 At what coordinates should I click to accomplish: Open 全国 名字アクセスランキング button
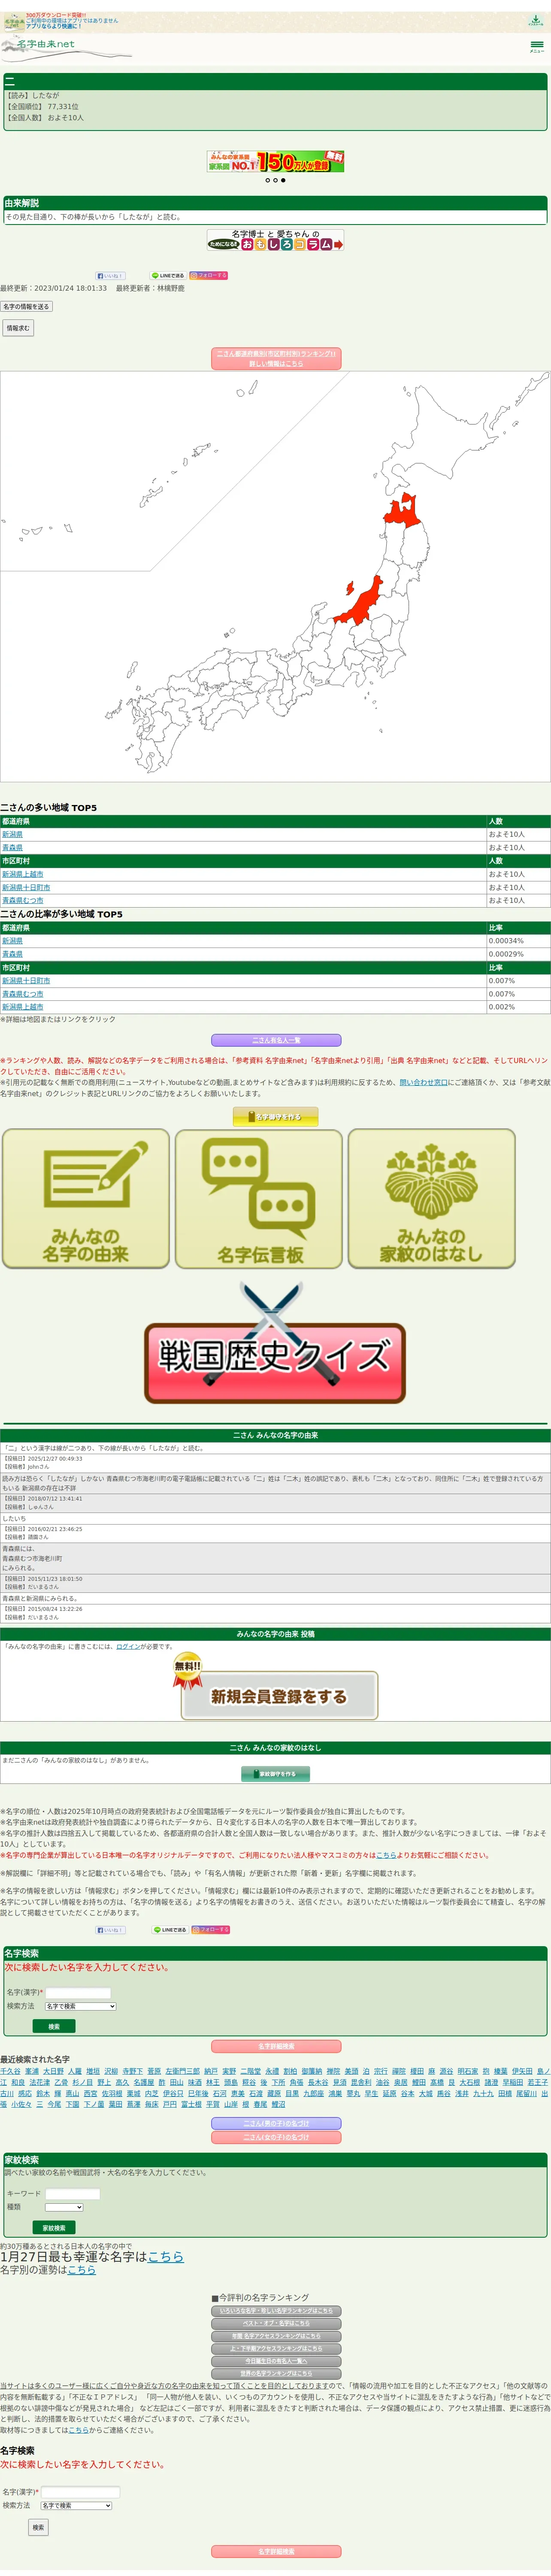(276, 2336)
